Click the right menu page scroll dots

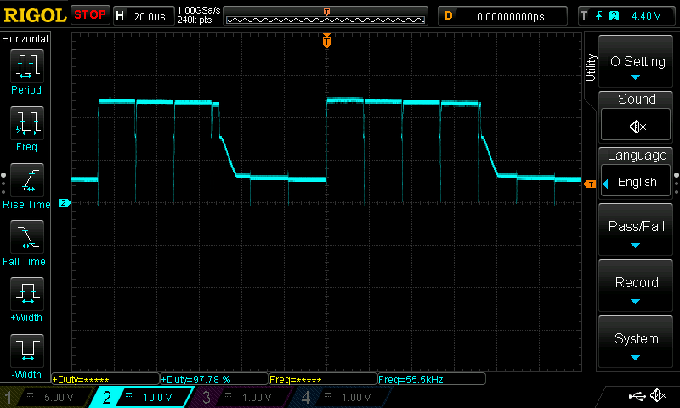[677, 184]
